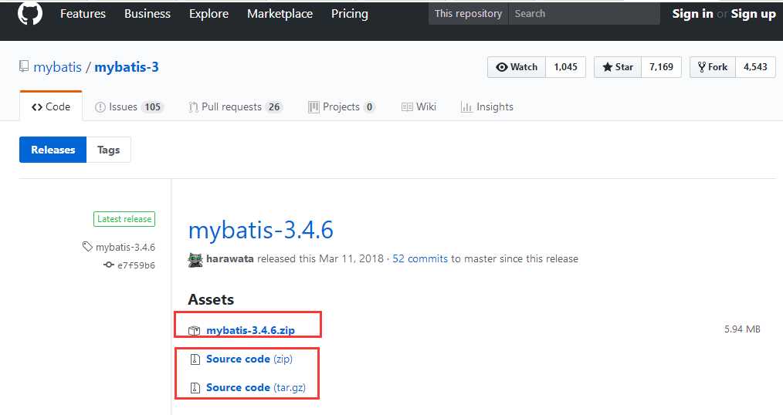783x415 pixels.
Task: Click the Mar 11, 2018 release date
Action: click(x=351, y=259)
